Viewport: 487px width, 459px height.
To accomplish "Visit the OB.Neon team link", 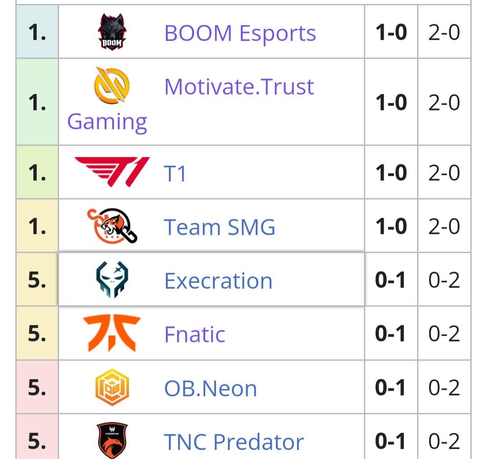I will [211, 388].
